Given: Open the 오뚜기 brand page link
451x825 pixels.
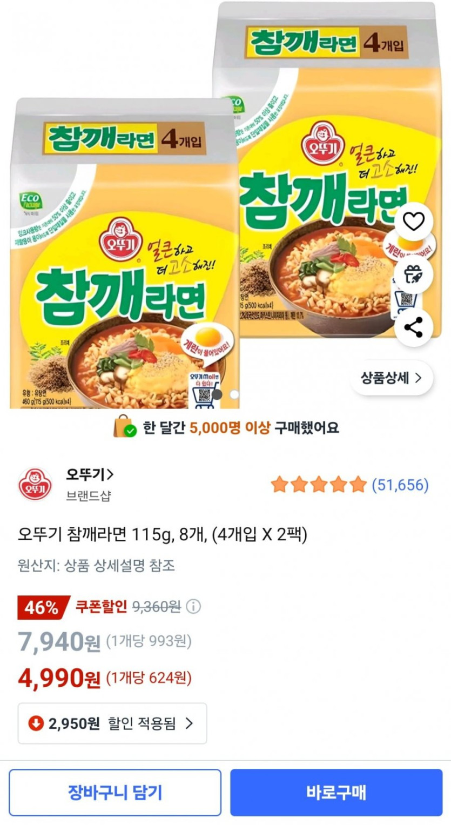Looking at the screenshot, I should 90,475.
